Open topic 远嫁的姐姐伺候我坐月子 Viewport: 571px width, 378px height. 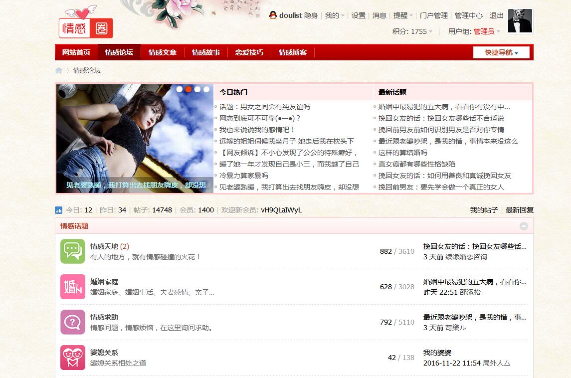(287, 141)
